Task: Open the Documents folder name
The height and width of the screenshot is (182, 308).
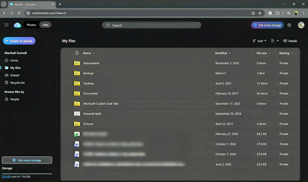Action: click(90, 93)
